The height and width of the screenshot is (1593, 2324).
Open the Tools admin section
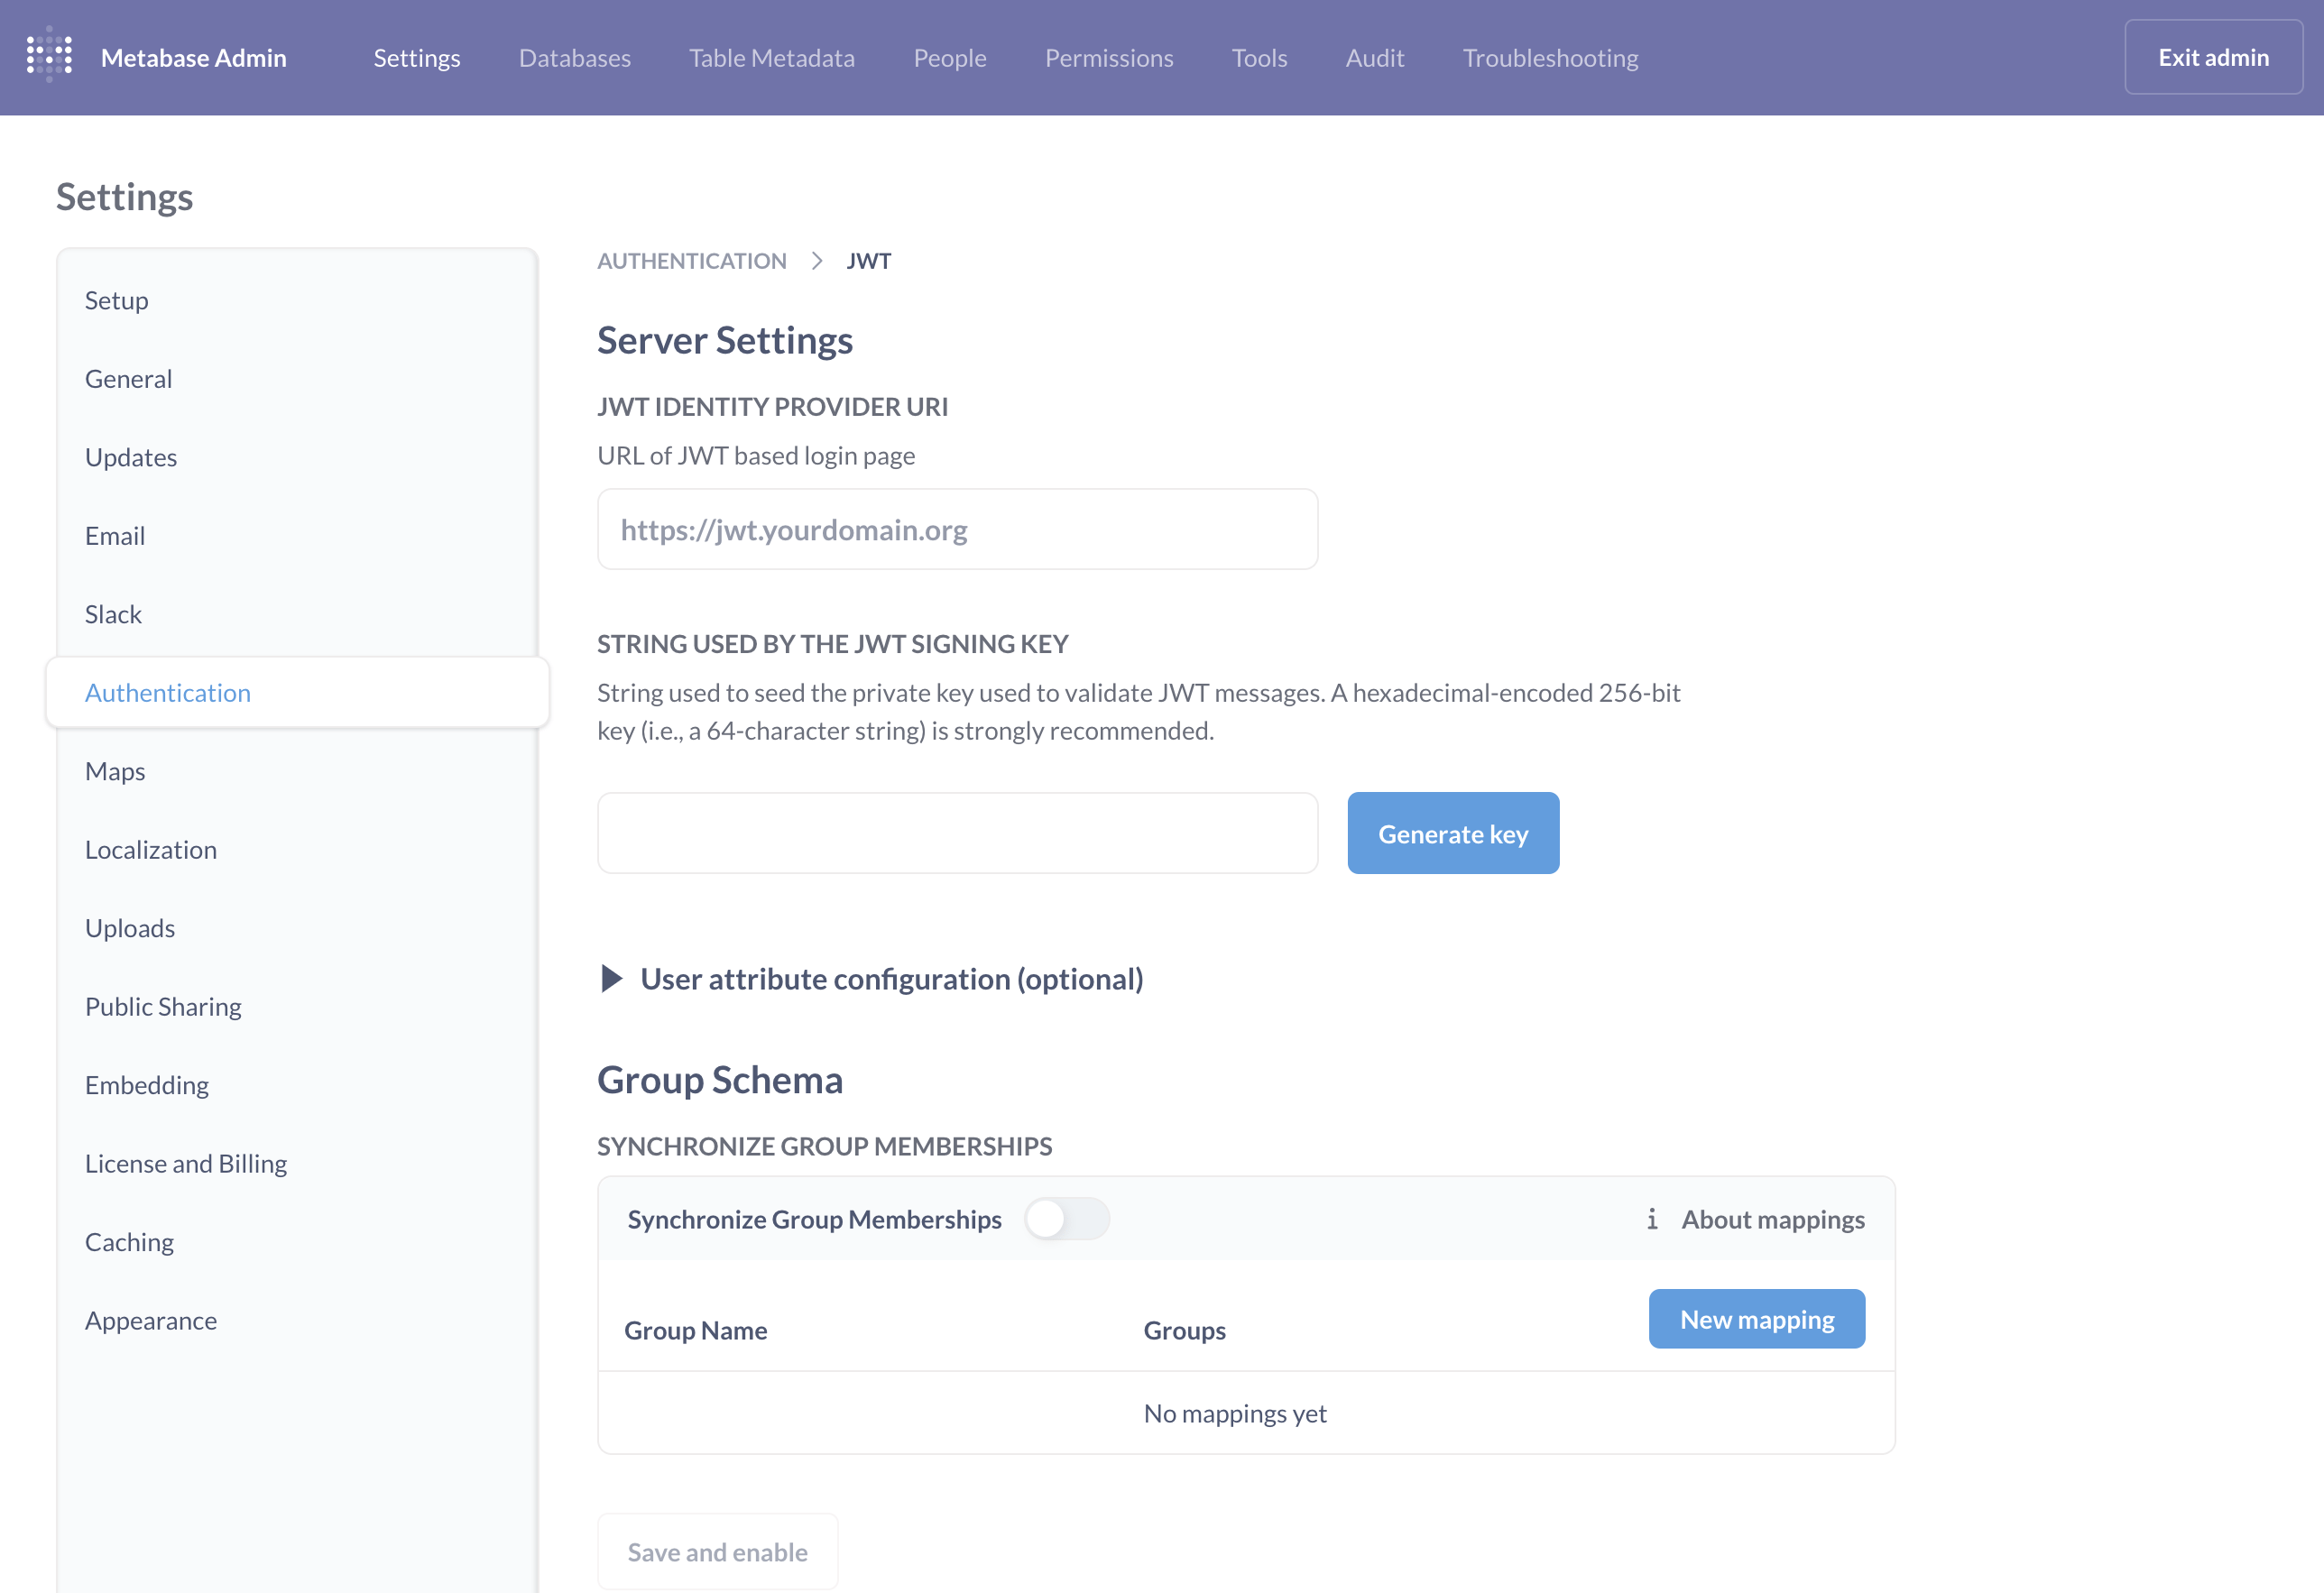[x=1259, y=58]
